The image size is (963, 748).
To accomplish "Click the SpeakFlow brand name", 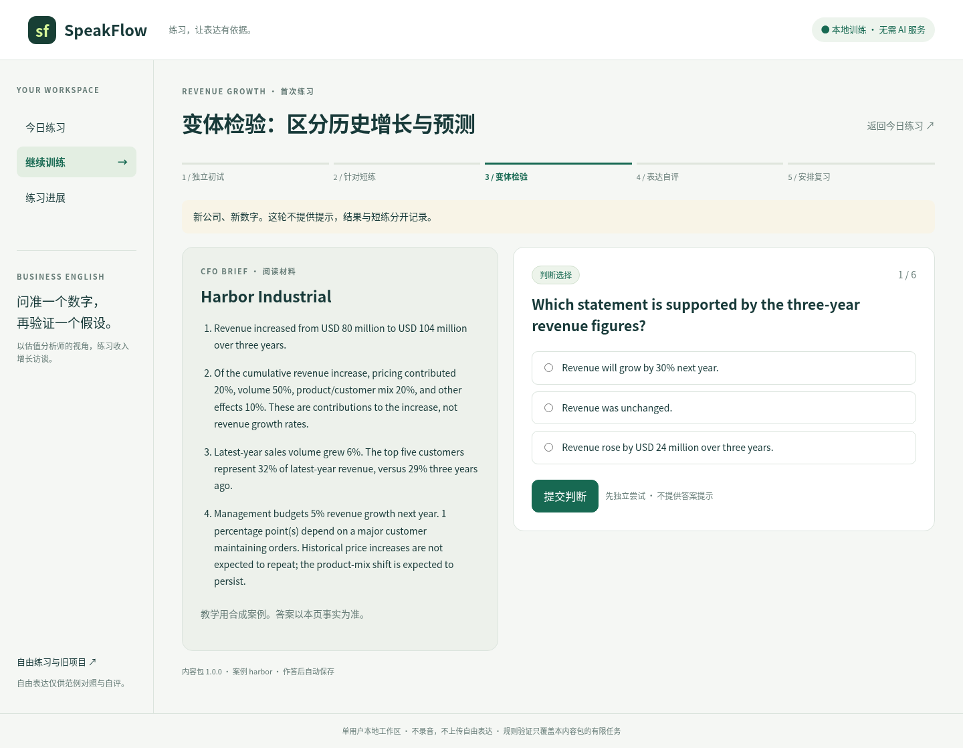I will point(106,30).
